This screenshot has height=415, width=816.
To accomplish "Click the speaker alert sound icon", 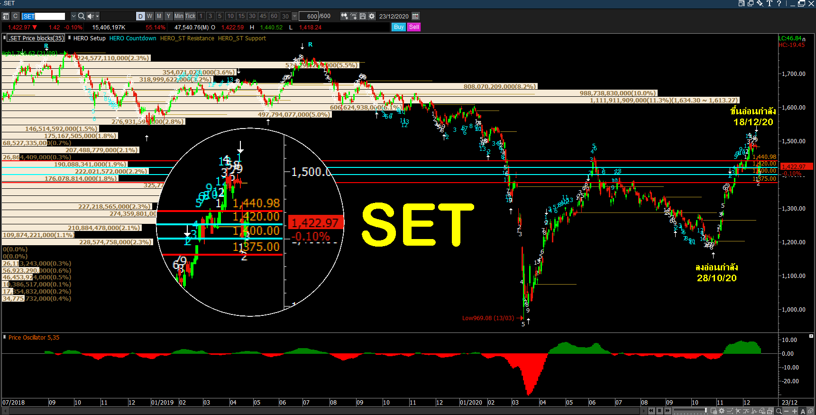I will click(90, 16).
